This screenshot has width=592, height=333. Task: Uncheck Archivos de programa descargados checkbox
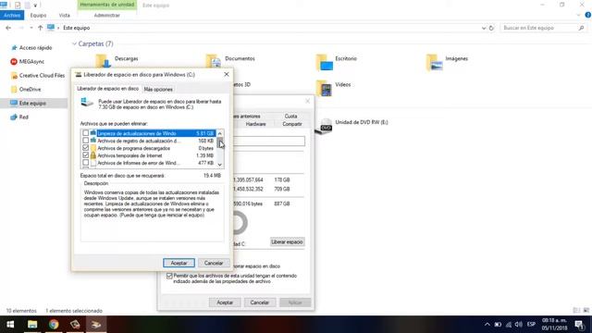point(86,148)
